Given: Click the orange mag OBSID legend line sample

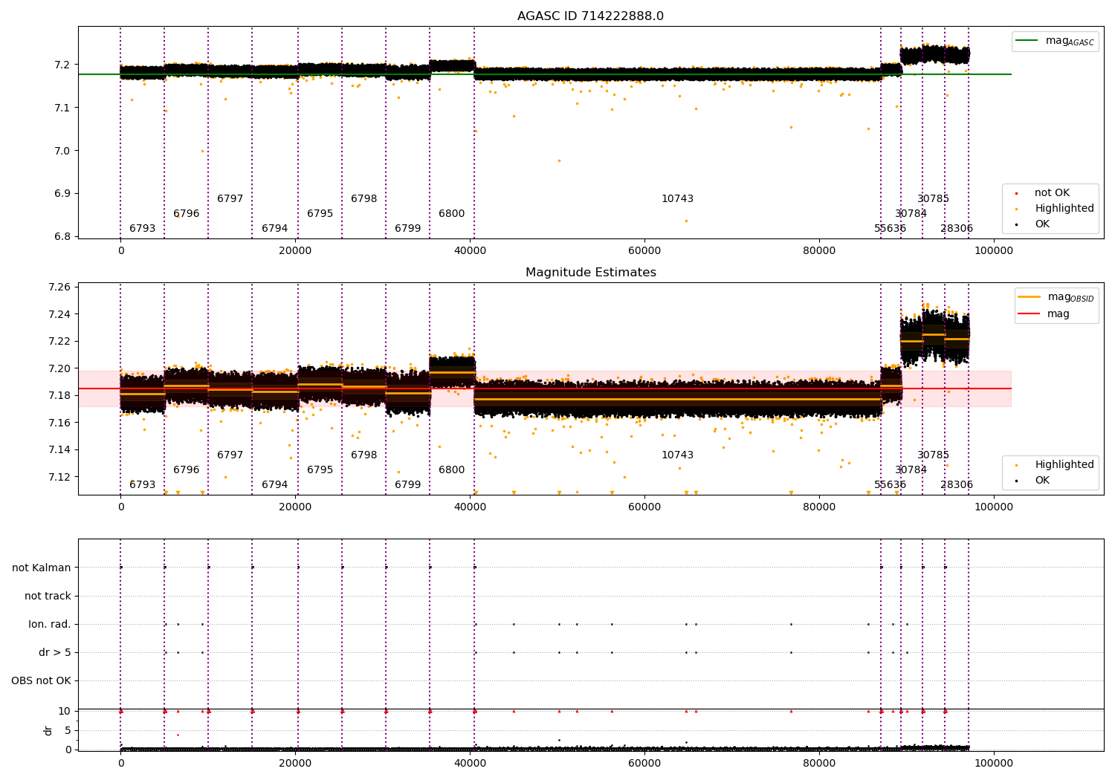Looking at the screenshot, I should pyautogui.click(x=1029, y=297).
